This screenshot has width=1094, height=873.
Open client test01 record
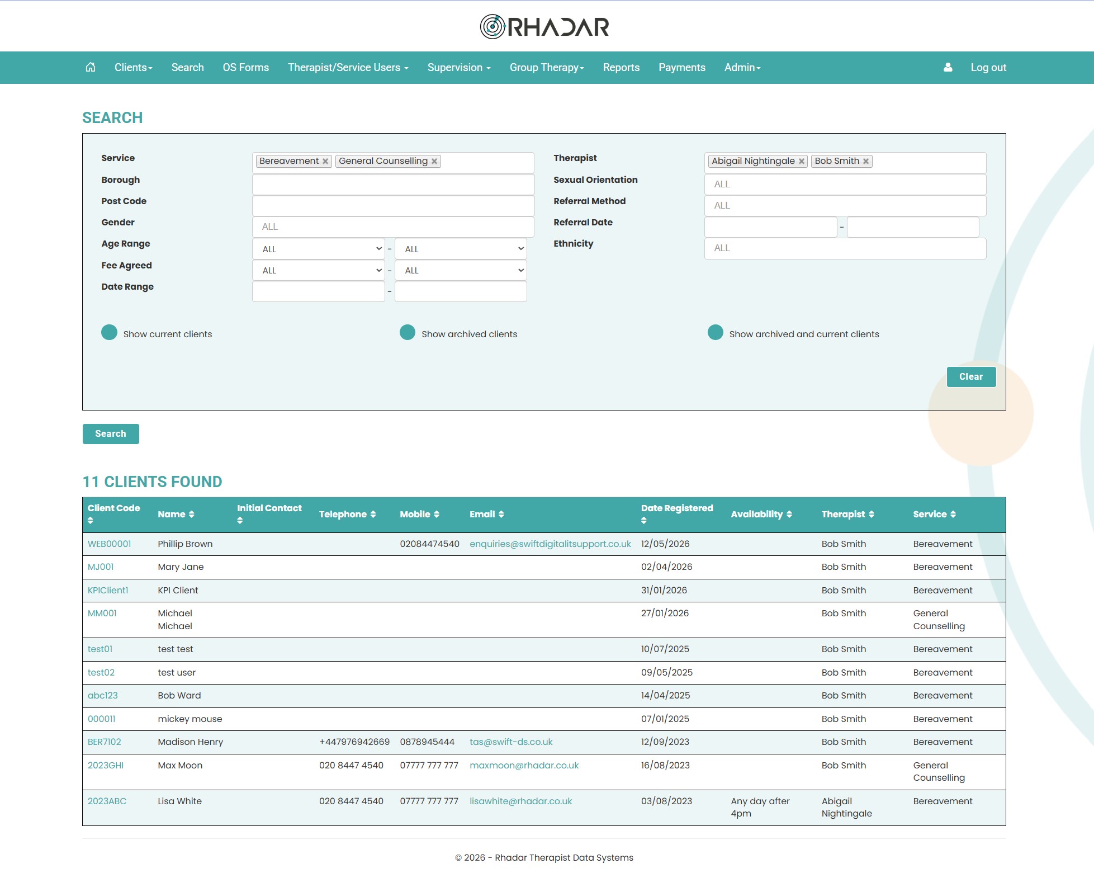pos(100,649)
